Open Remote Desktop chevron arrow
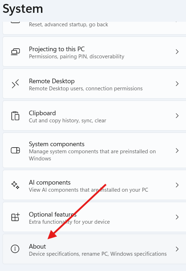This screenshot has width=186, height=271. [x=177, y=84]
